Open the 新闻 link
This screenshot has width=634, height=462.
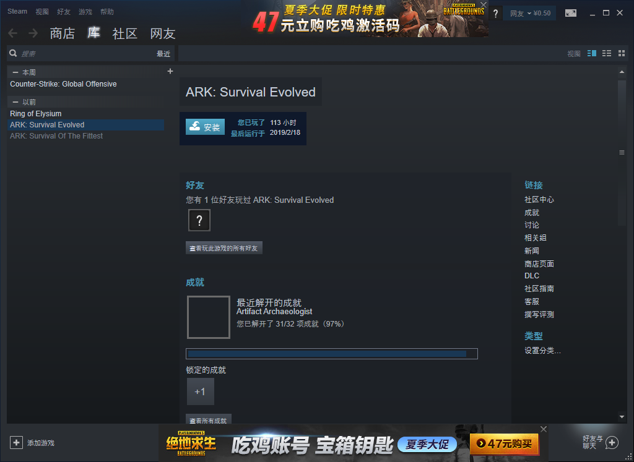click(x=532, y=250)
